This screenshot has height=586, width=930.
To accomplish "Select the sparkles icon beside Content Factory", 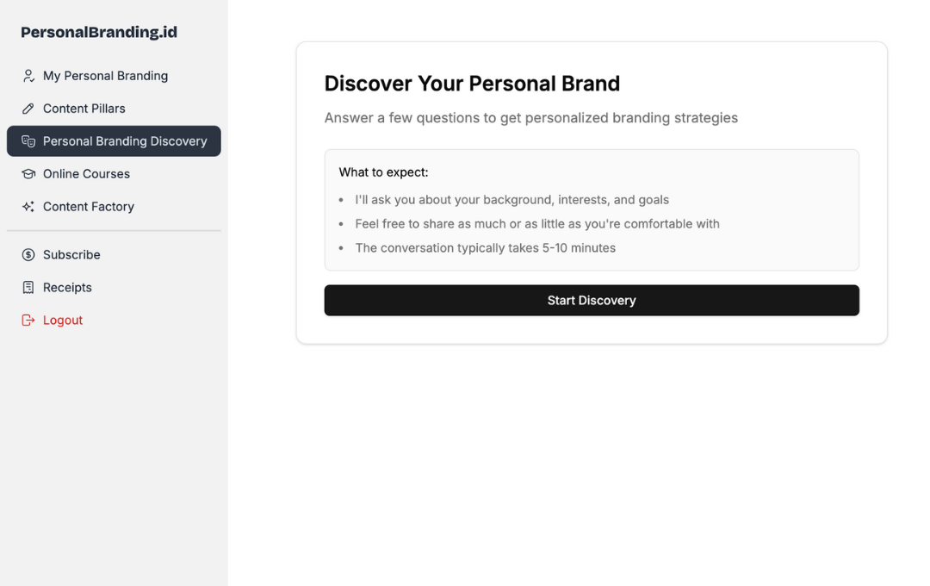I will coord(27,206).
